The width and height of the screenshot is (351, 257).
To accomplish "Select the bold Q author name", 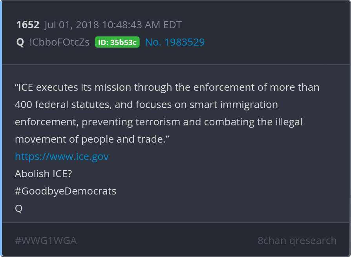I will [x=20, y=42].
